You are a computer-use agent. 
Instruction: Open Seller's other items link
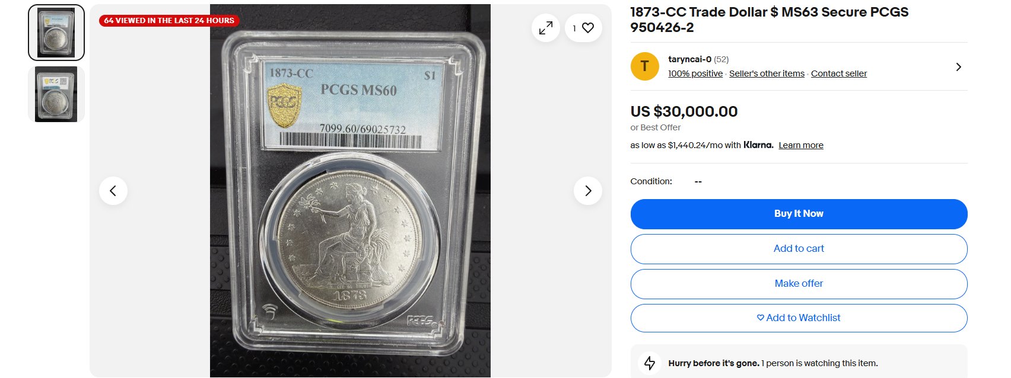click(767, 73)
